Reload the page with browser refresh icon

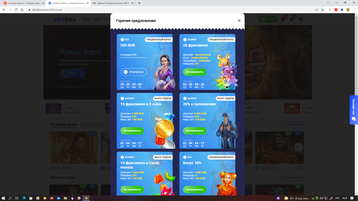[x=16, y=10]
